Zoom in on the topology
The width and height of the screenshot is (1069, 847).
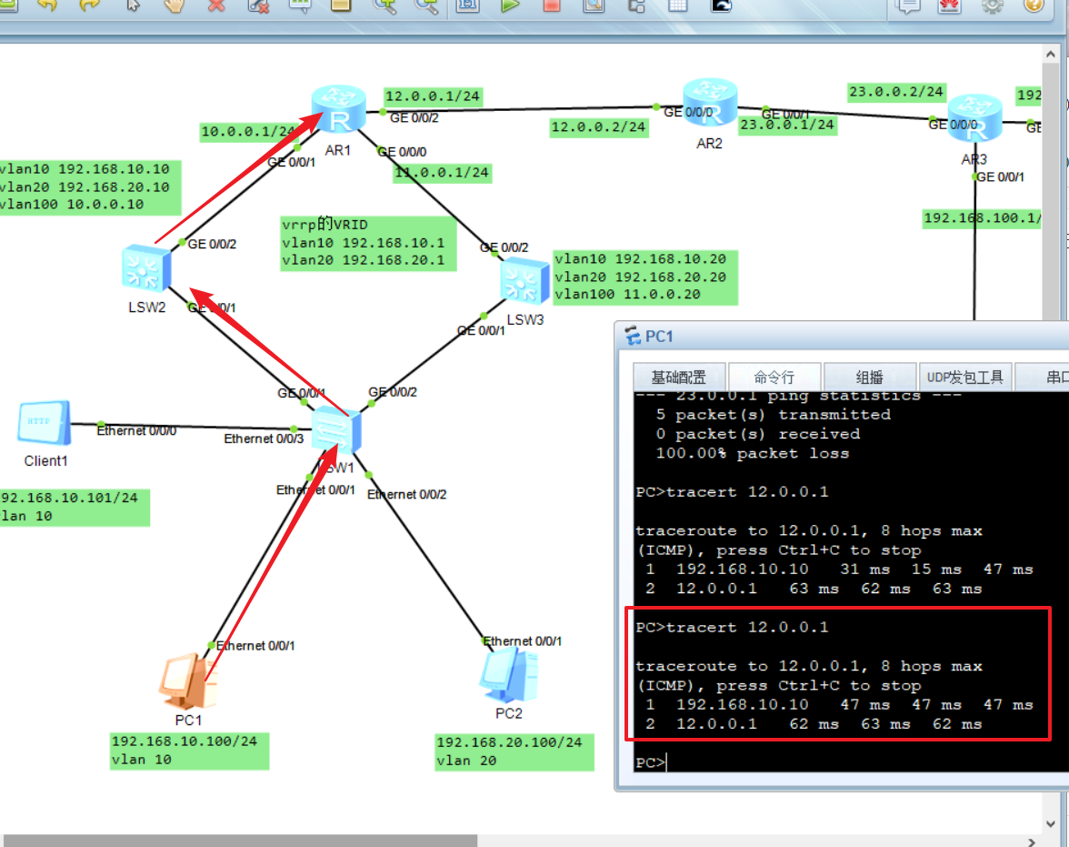click(x=385, y=7)
